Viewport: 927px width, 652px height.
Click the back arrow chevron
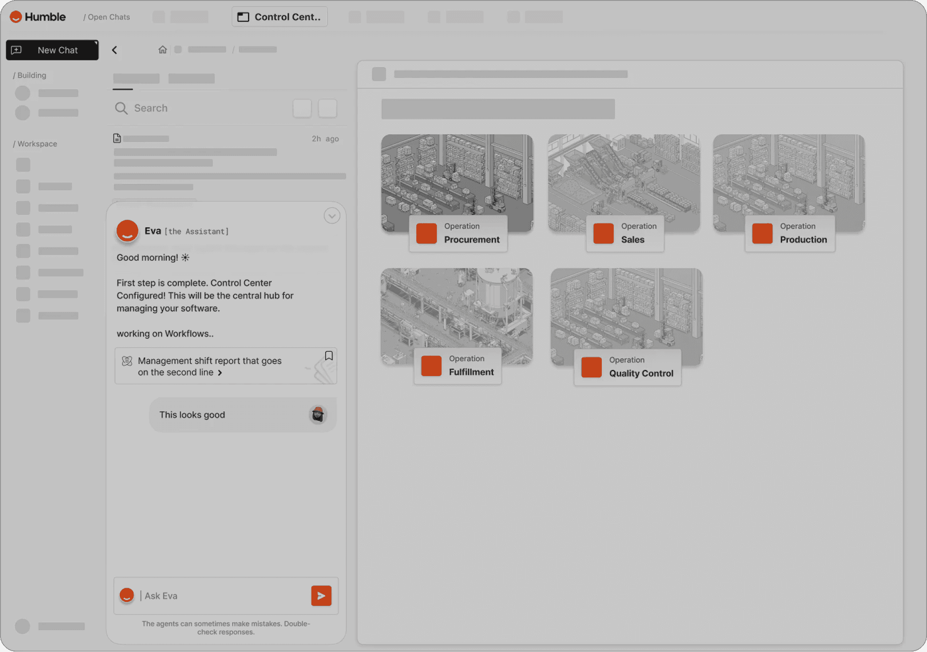click(114, 50)
